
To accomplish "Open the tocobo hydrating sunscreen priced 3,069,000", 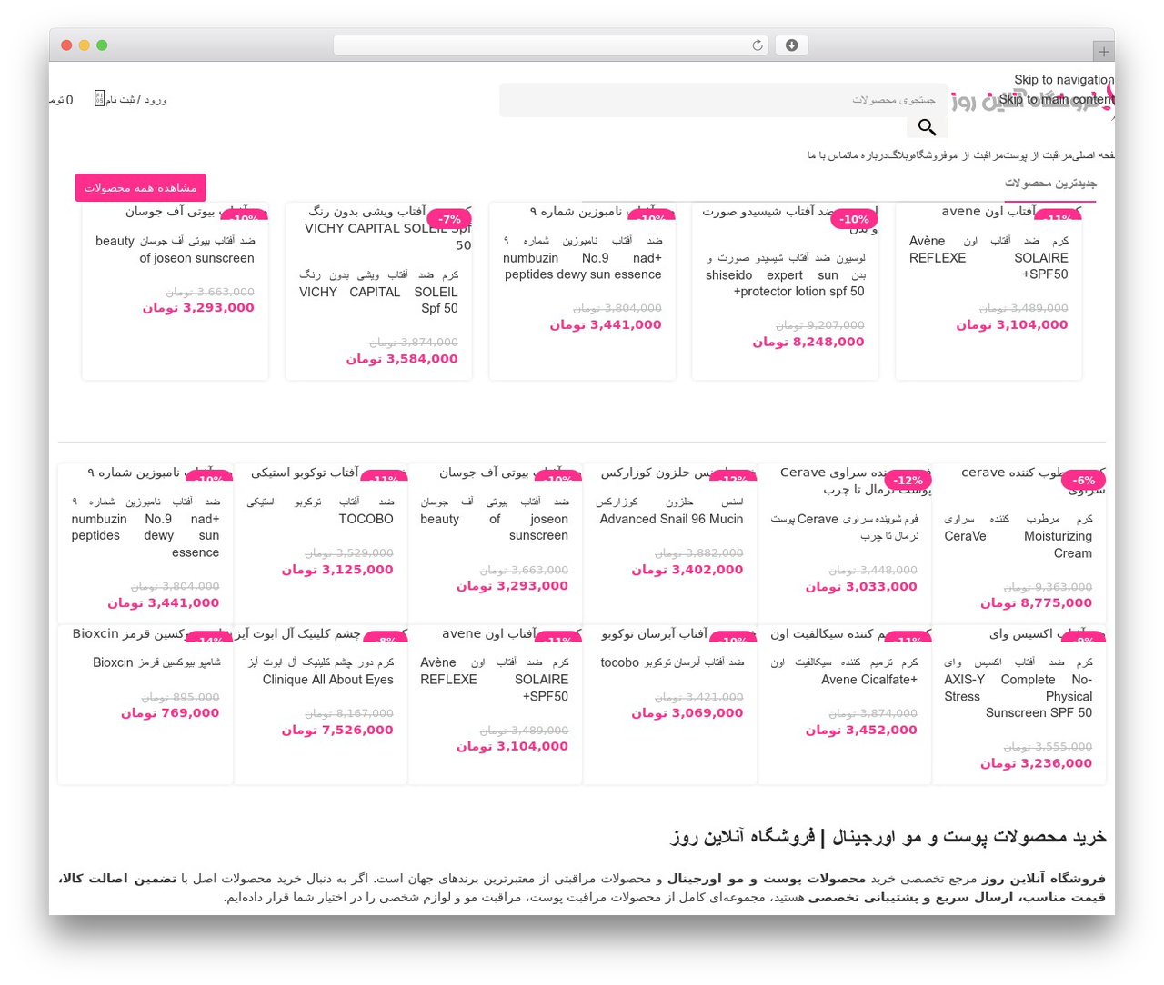I will click(x=672, y=662).
